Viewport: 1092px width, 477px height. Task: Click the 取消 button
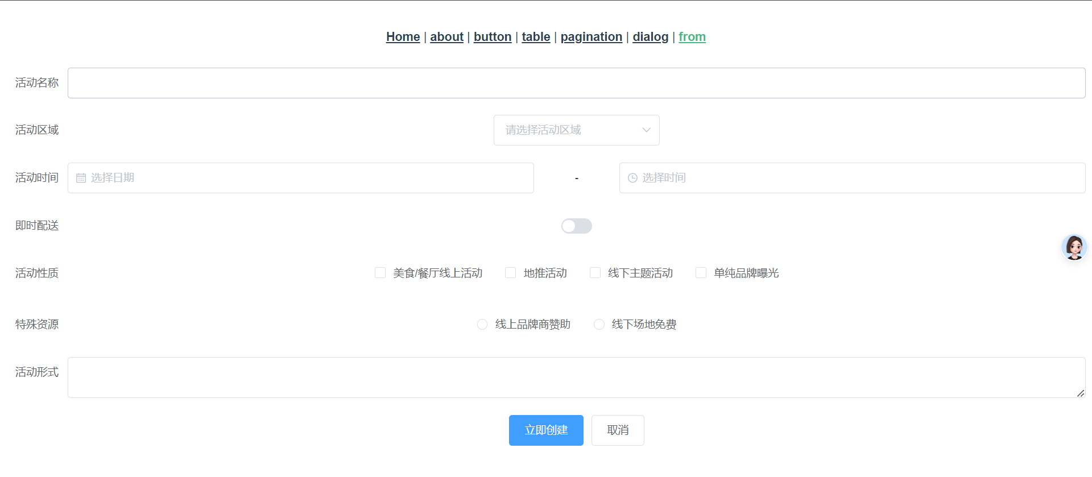coord(617,430)
